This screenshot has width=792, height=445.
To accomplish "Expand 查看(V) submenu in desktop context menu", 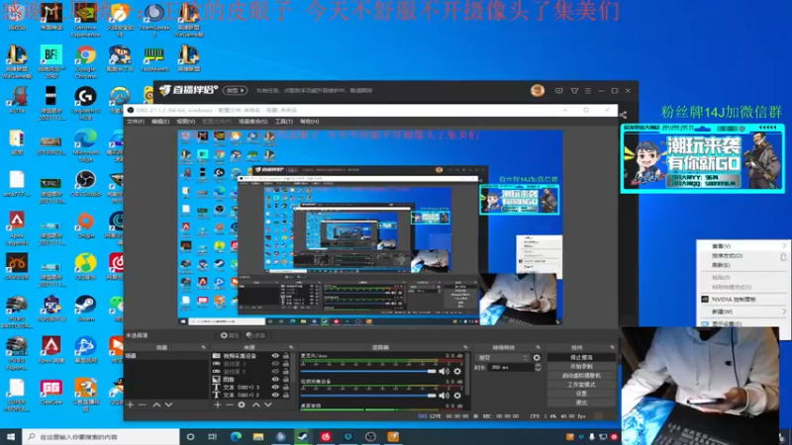I will tap(742, 245).
